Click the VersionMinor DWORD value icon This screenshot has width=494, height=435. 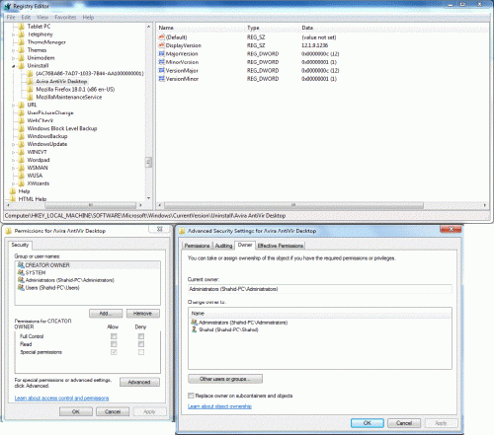161,79
